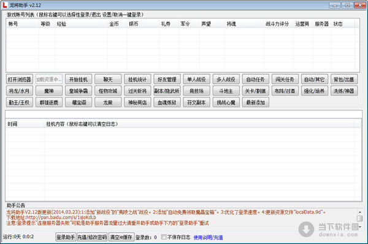Open the 符文副本 button
Screen dimensions: 368x244
click(196, 102)
